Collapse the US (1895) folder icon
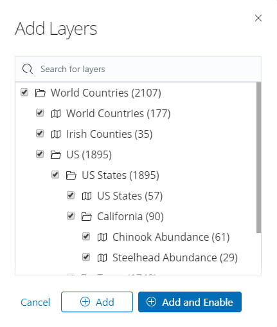The height and width of the screenshot is (327, 277). (56, 155)
